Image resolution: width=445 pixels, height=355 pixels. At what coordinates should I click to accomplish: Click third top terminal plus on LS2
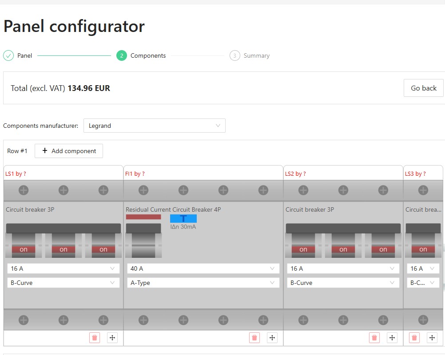383,190
